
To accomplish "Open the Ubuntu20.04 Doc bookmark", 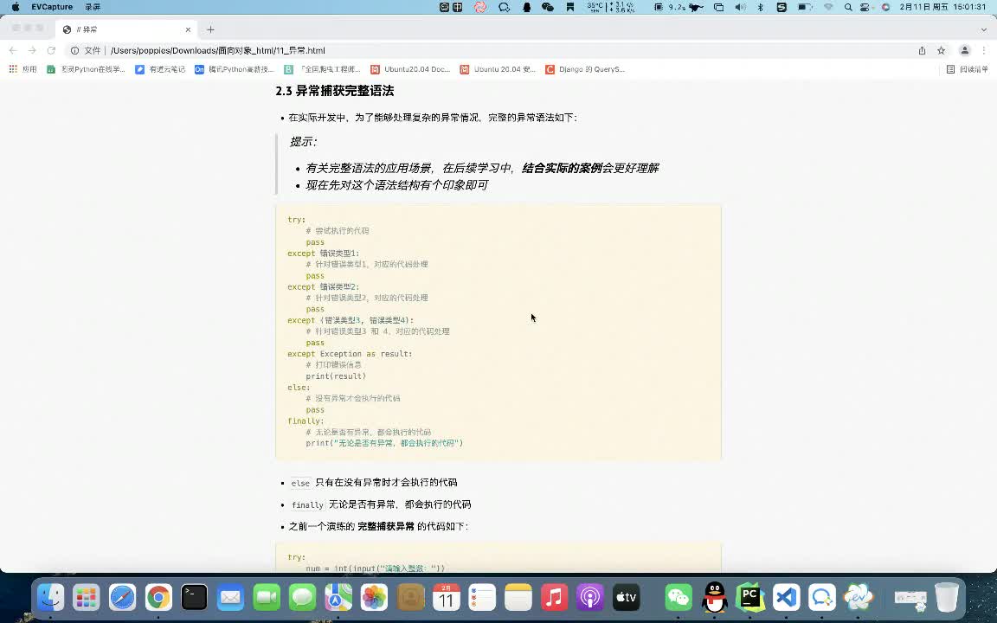I will point(410,69).
